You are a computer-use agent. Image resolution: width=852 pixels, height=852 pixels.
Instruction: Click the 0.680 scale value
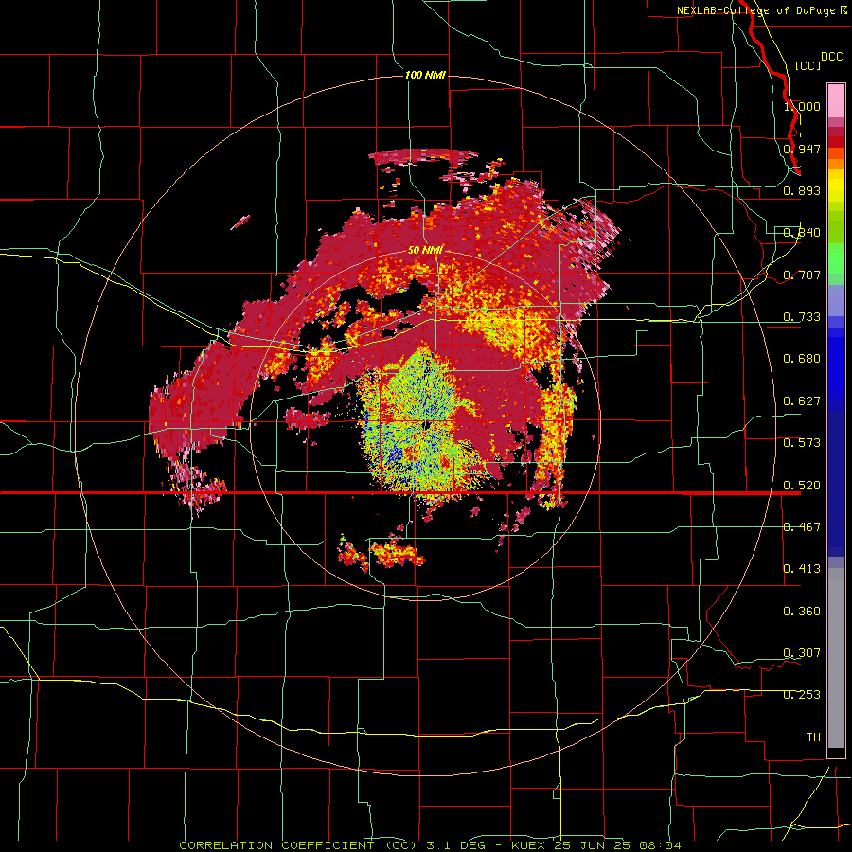tap(802, 358)
